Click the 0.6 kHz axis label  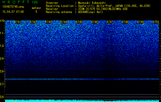[2, 97]
